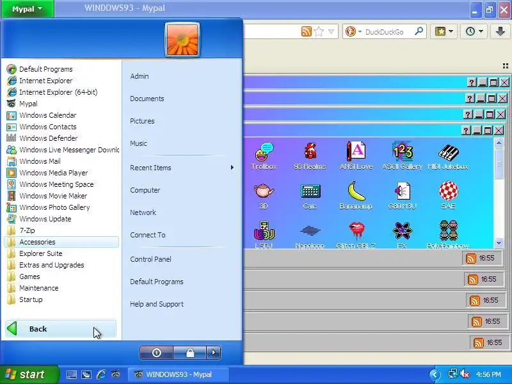Open the Documents folder link
Image resolution: width=512 pixels, height=384 pixels.
coord(147,99)
